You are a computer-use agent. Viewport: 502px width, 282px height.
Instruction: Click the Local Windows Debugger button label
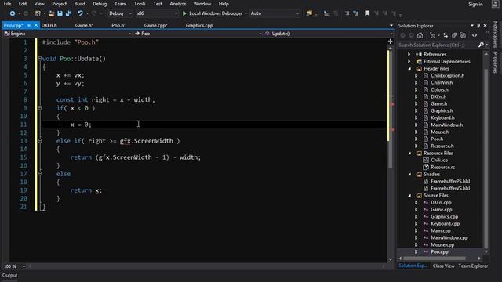216,13
